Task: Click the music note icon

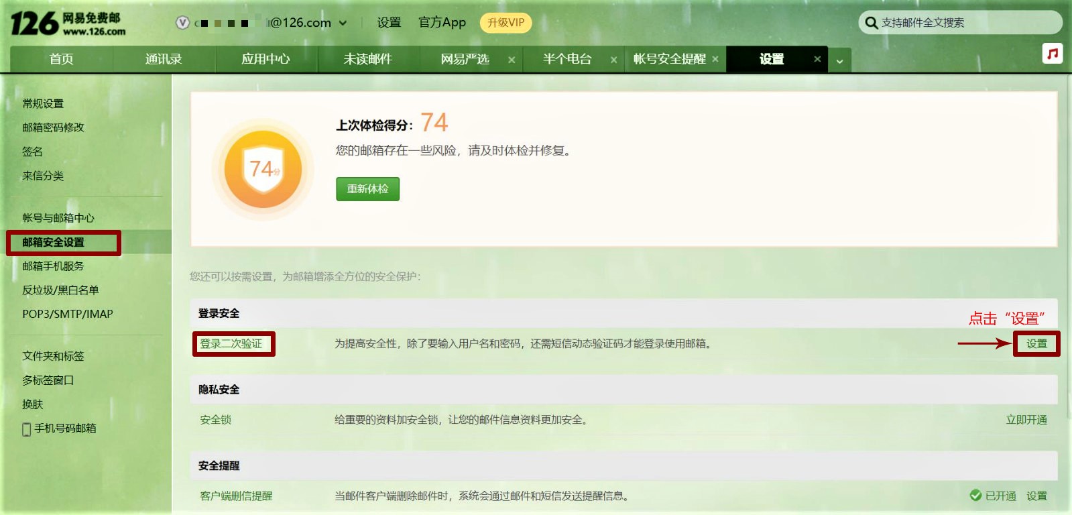Action: point(1053,54)
